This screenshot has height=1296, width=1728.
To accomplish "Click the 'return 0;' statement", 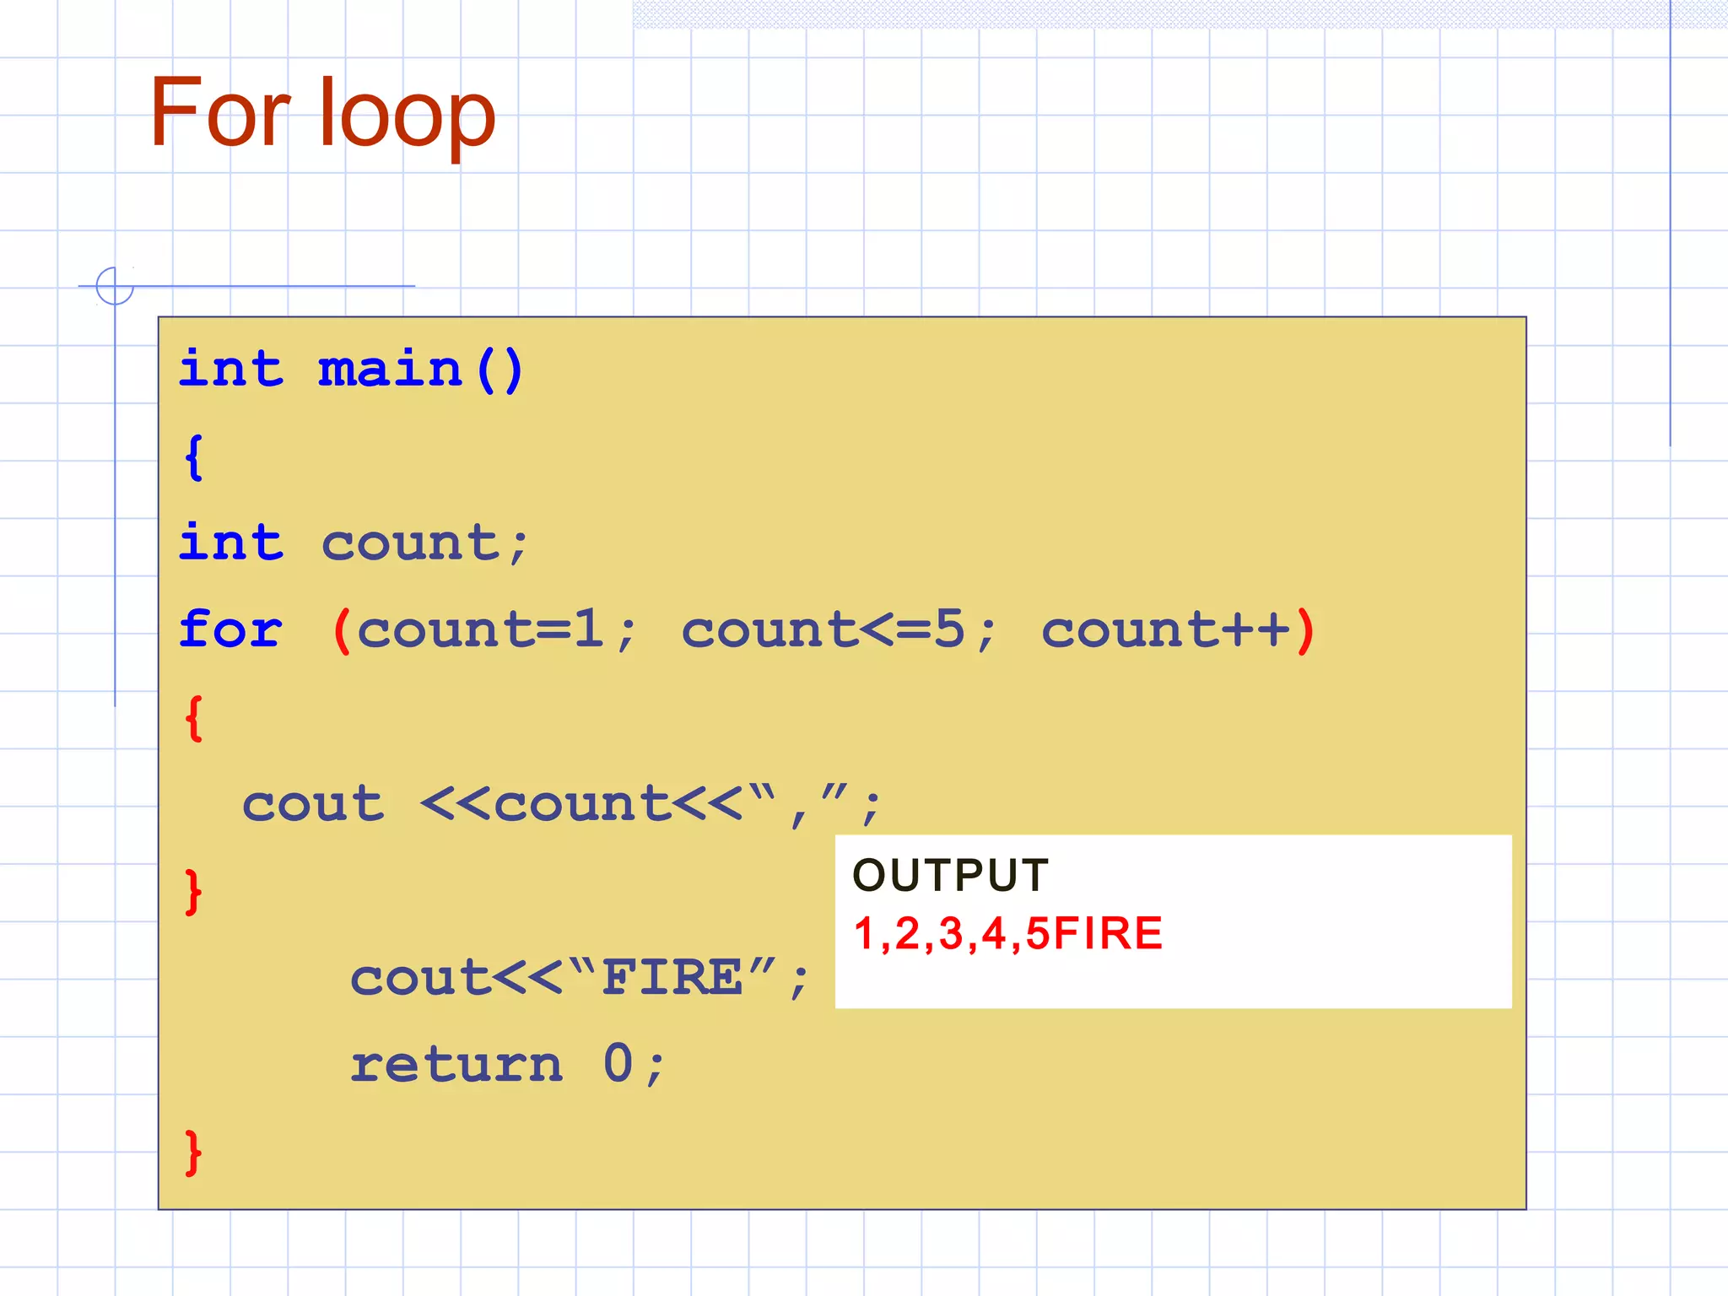I will coord(508,1065).
